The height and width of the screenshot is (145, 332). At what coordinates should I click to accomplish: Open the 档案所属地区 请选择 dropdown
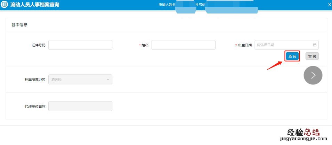point(80,80)
